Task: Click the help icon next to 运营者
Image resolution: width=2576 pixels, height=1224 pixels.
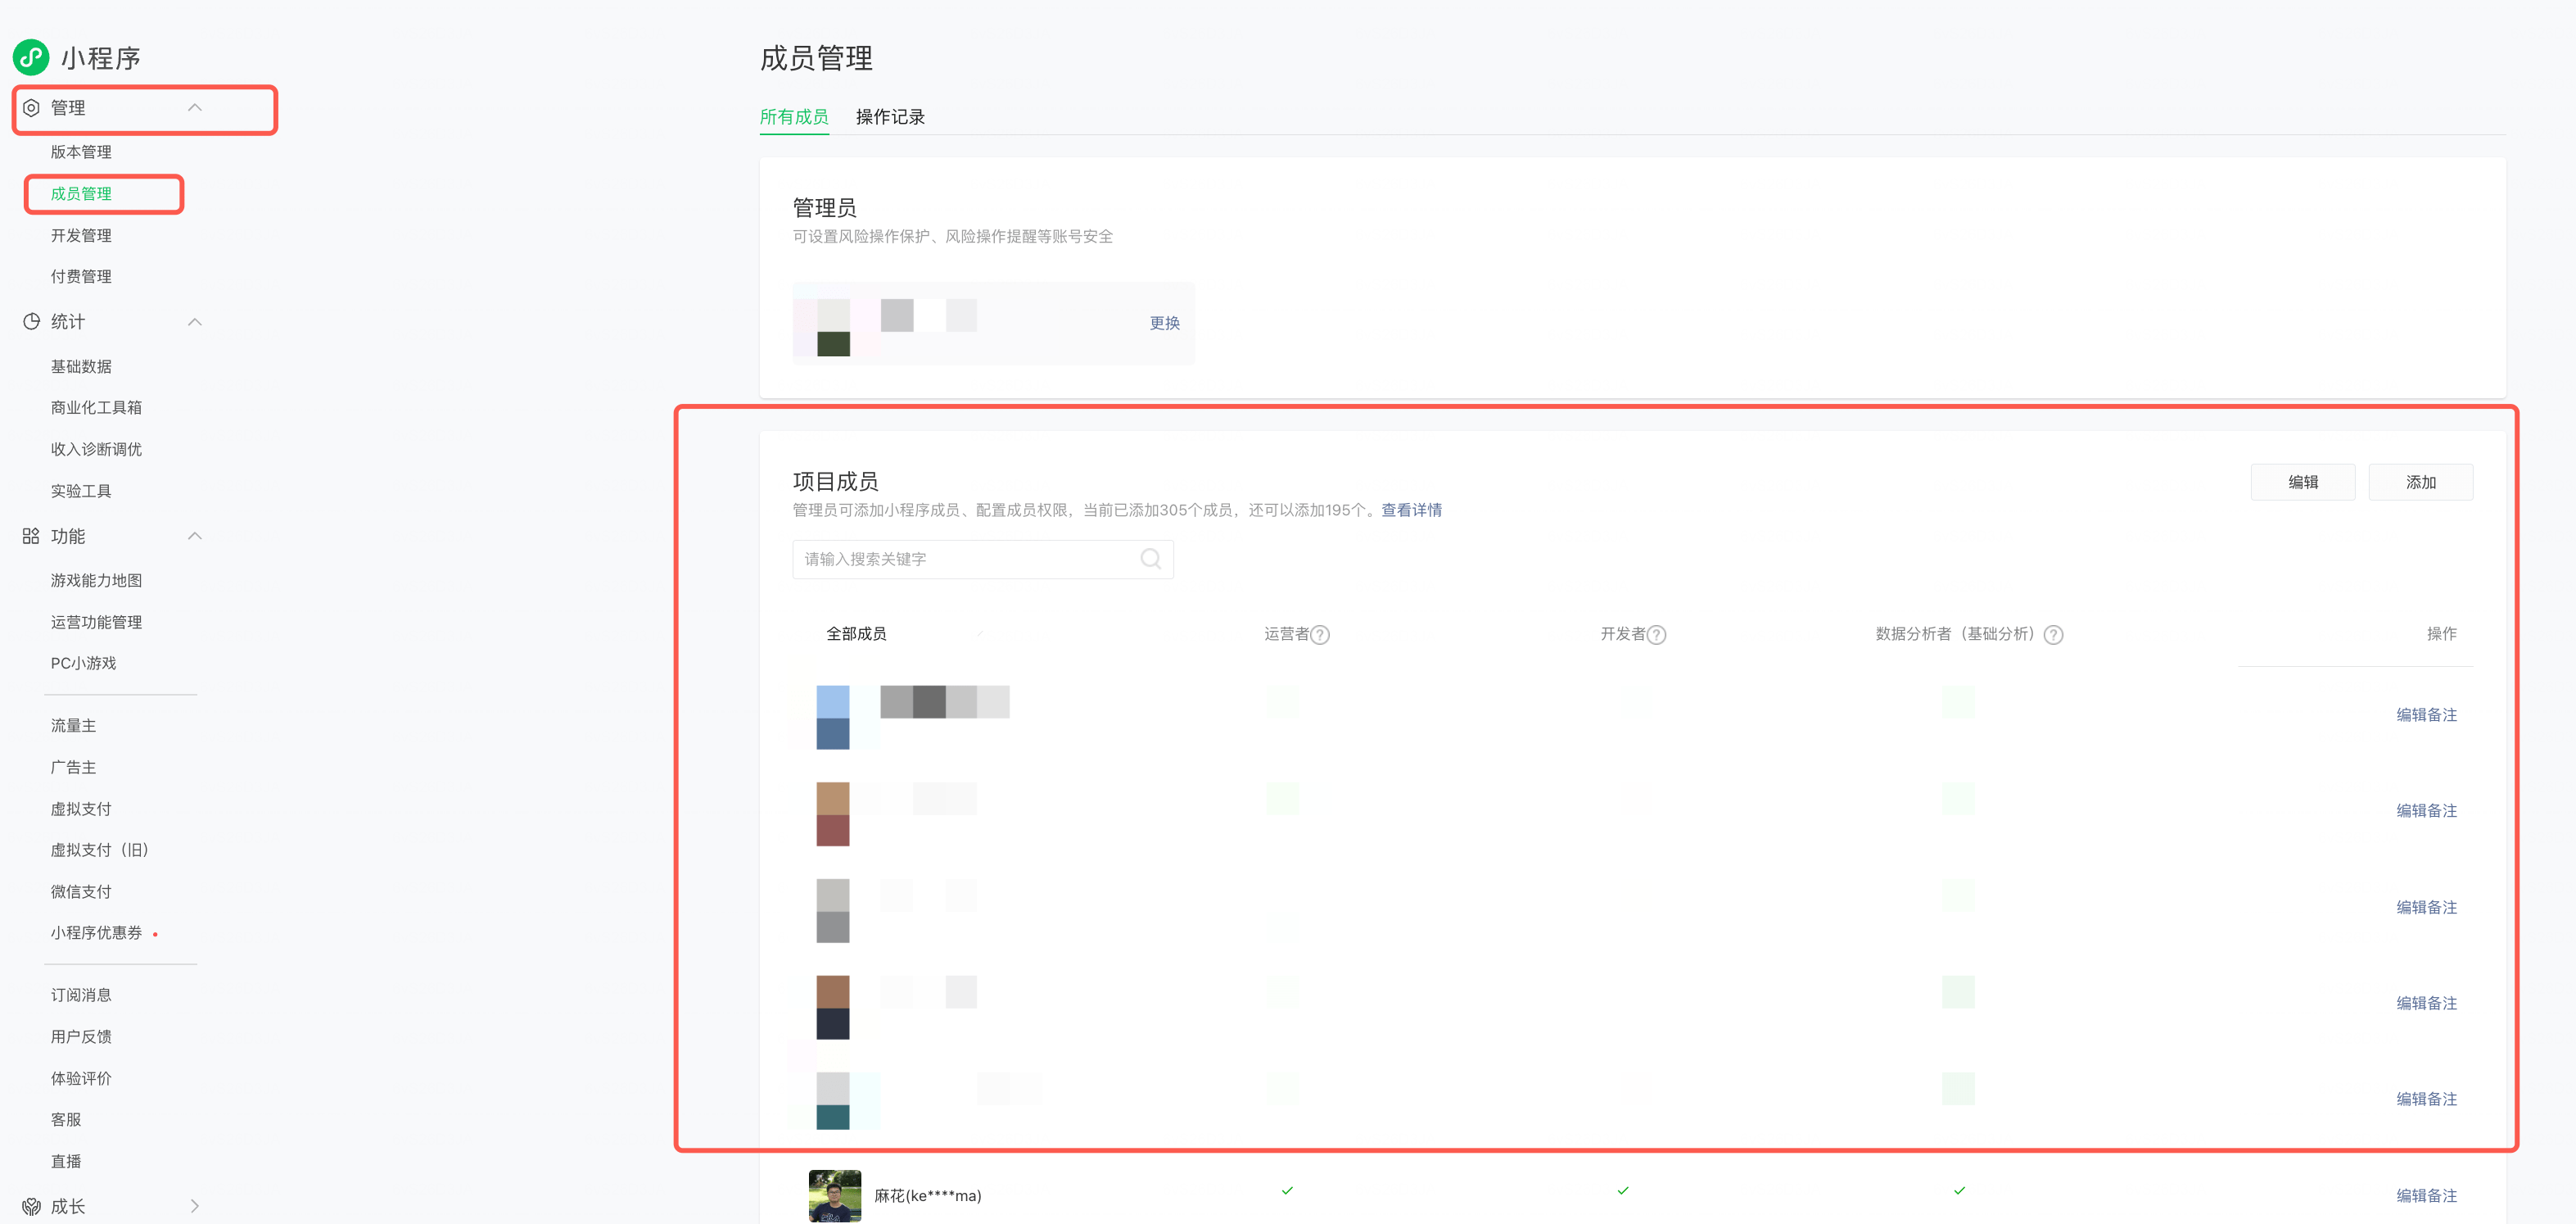Action: point(1320,634)
